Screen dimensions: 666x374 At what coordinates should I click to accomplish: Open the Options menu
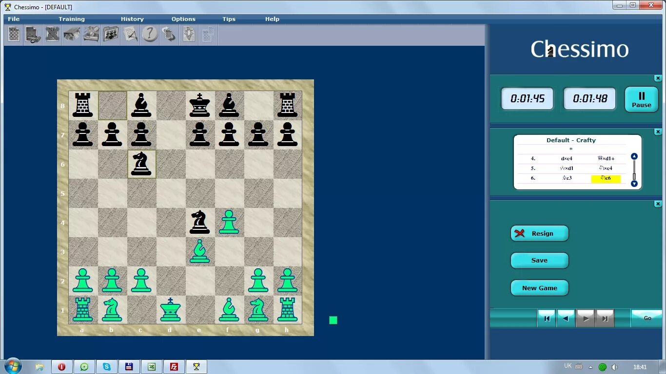pos(183,19)
